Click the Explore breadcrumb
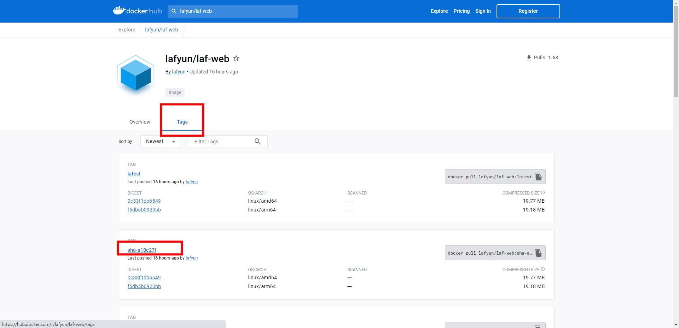 [x=127, y=30]
